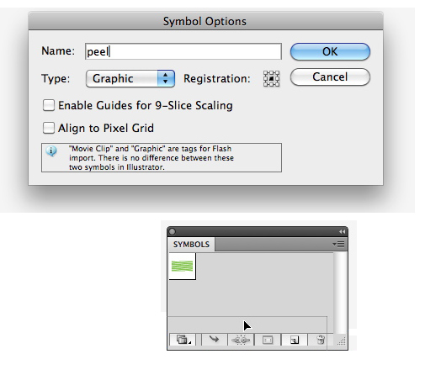Click the Symbols panel vertical scrollbar
Screen dimensions: 425x375
pyautogui.click(x=340, y=293)
